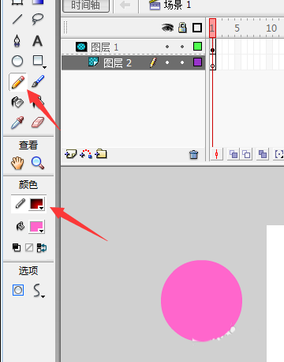Image resolution: width=284 pixels, height=362 pixels.
Task: Open the stroke color swatch dropdown
Action: point(37,204)
